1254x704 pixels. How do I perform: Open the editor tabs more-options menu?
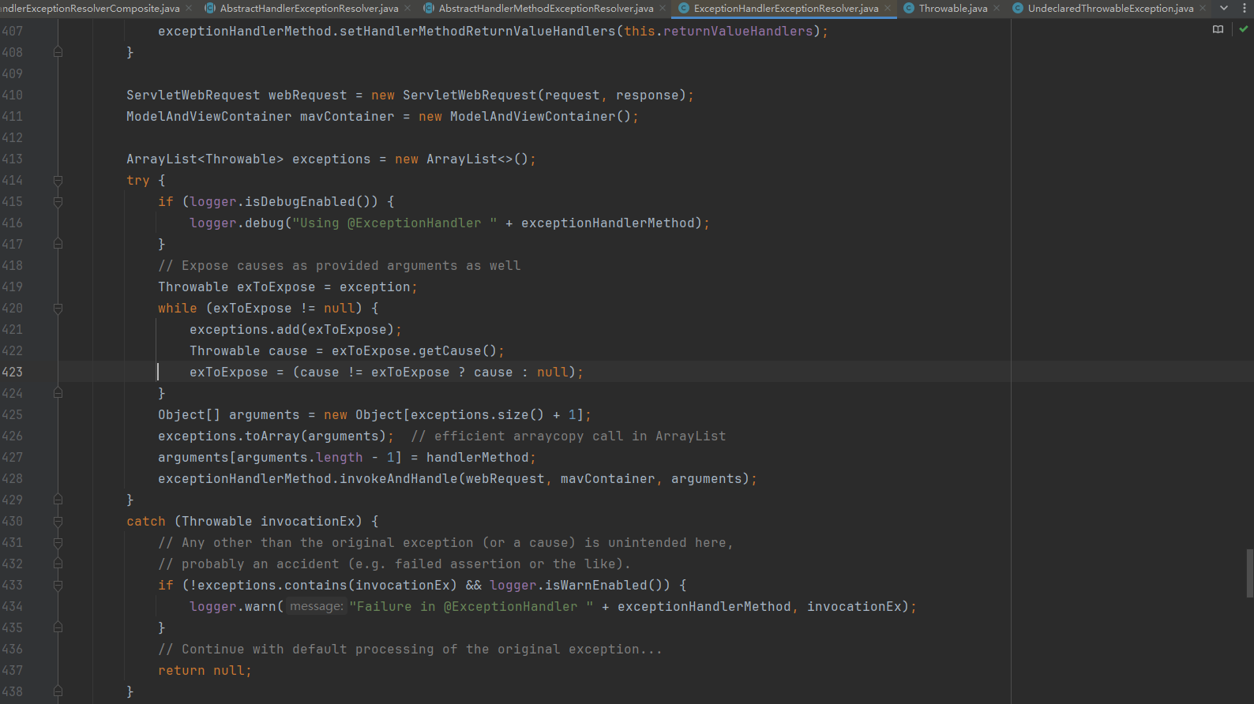coord(1245,8)
